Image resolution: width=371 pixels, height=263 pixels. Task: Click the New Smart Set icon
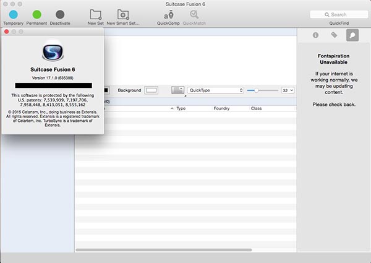[x=123, y=14]
